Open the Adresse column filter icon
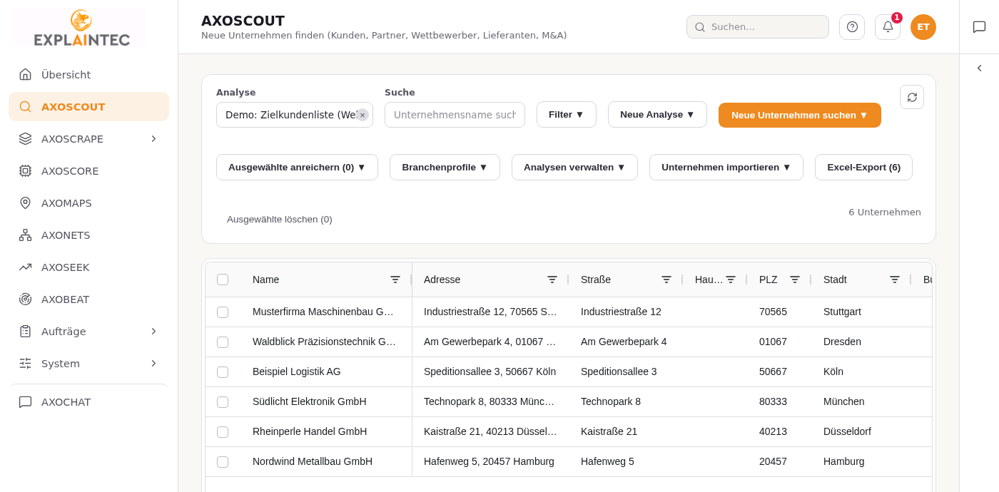 (552, 280)
